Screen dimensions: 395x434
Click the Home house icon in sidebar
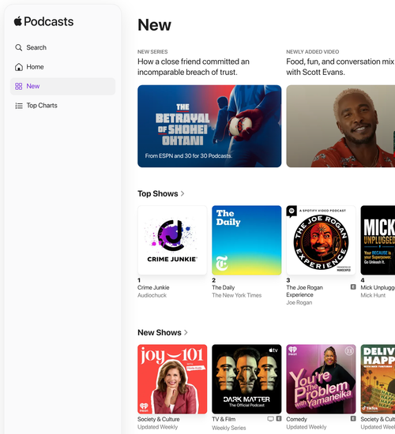tap(19, 67)
